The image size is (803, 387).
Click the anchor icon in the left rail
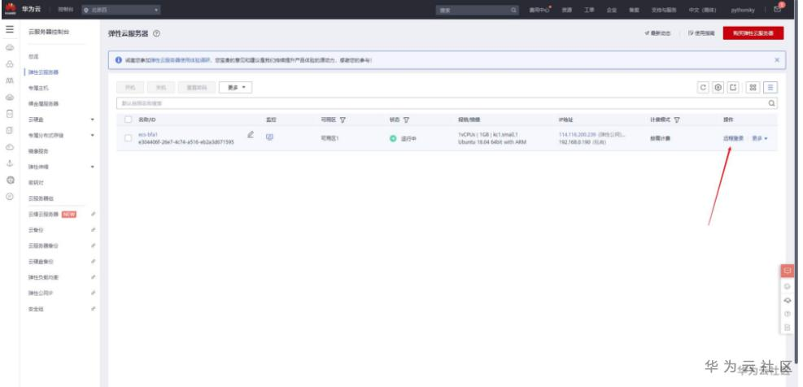point(9,163)
